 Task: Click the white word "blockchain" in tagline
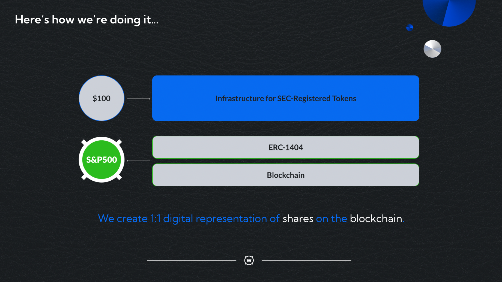[376, 219]
